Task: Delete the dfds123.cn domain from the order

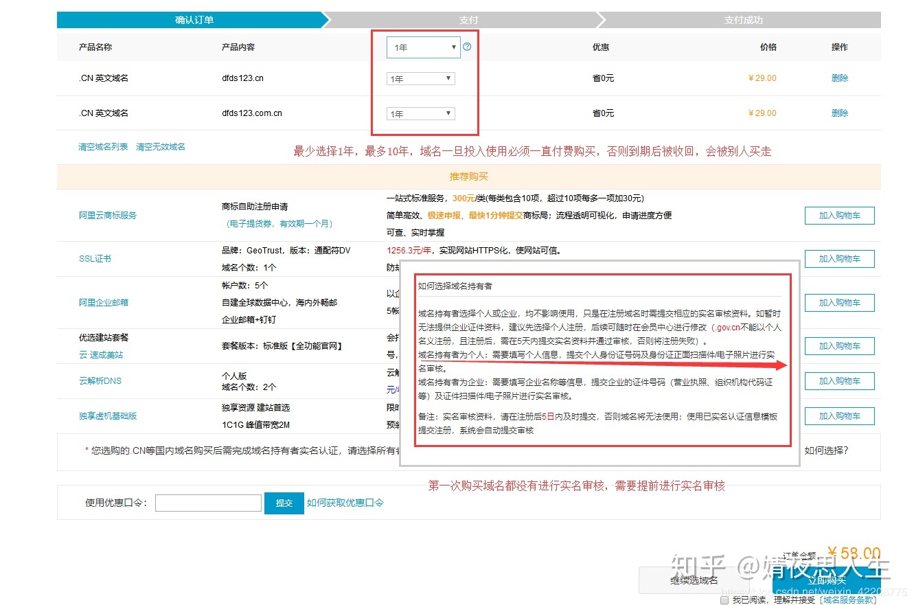Action: pyautogui.click(x=839, y=78)
